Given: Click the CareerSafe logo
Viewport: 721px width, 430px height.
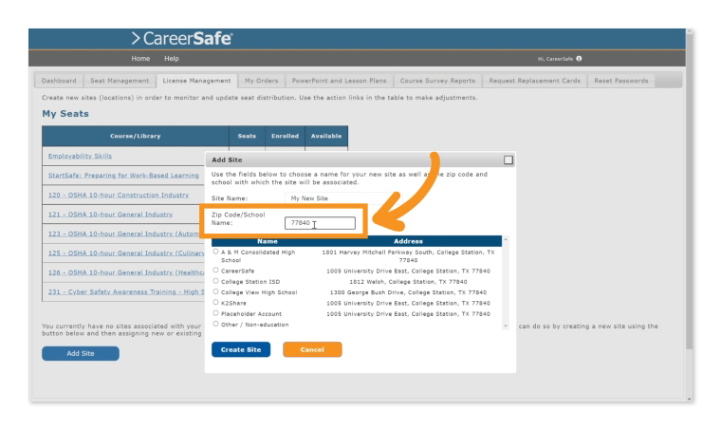Looking at the screenshot, I should [182, 38].
